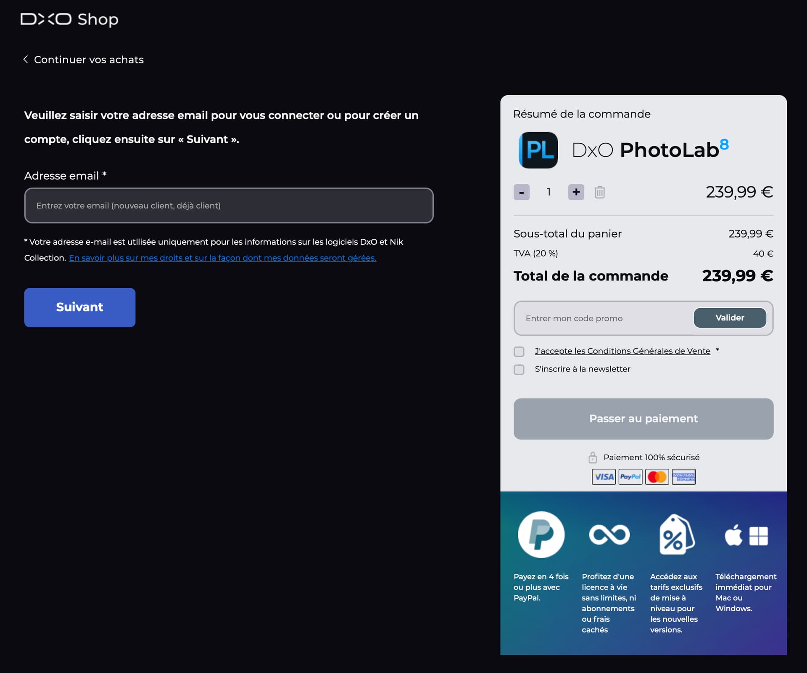Click the infinity lifetime licence icon
This screenshot has height=673, width=807.
[609, 535]
